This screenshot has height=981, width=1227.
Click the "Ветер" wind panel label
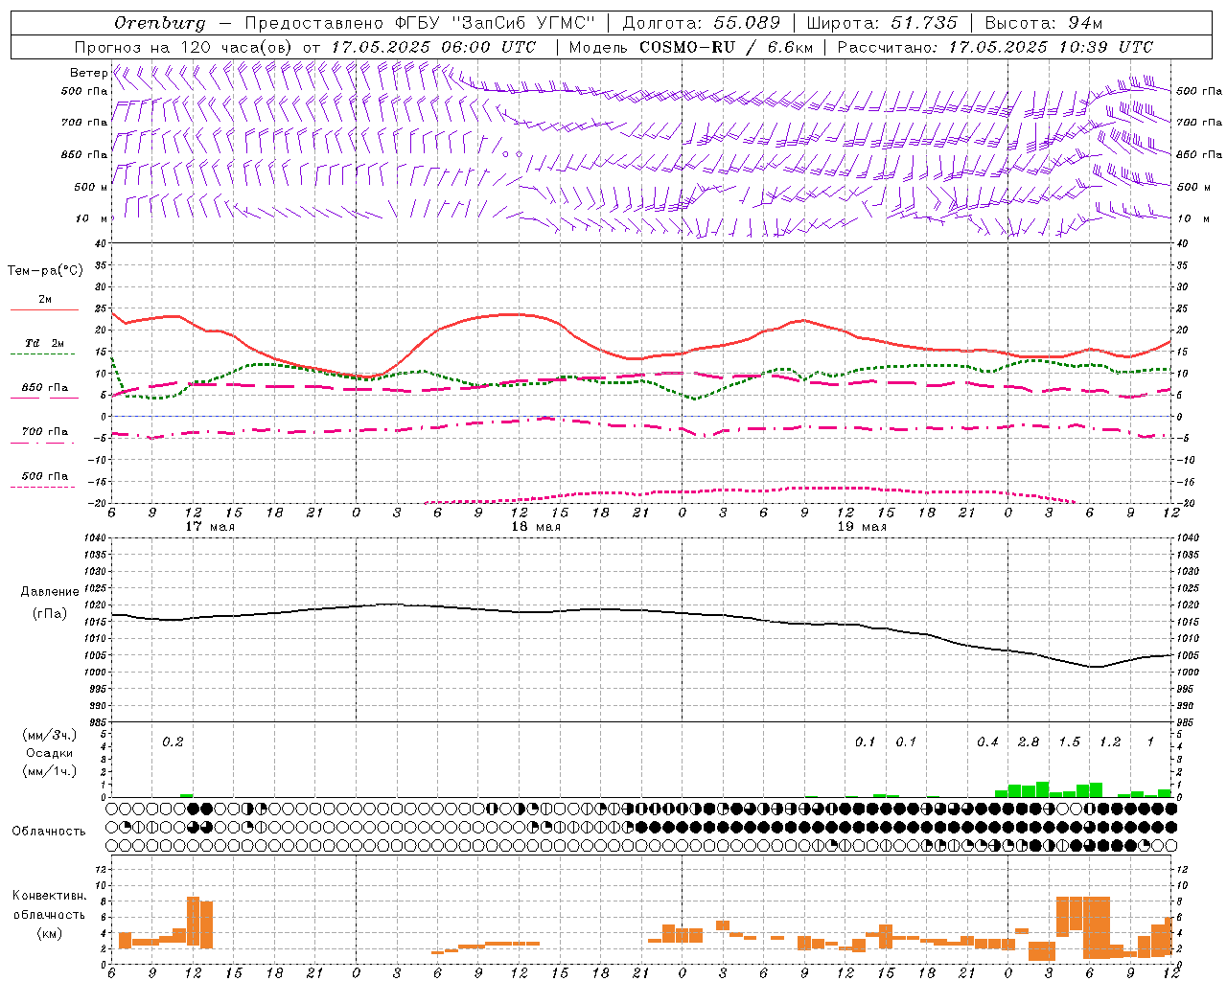pos(89,73)
